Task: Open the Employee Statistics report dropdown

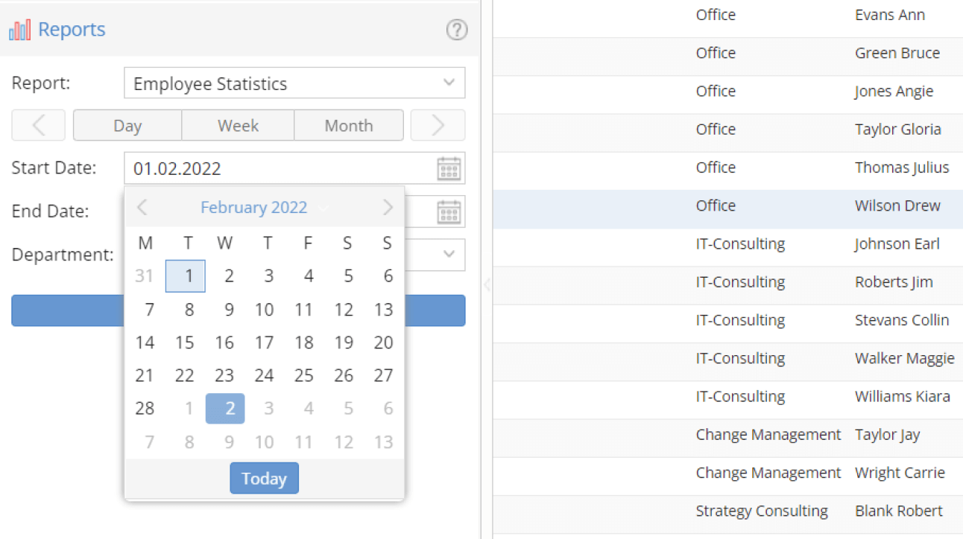Action: pos(449,83)
